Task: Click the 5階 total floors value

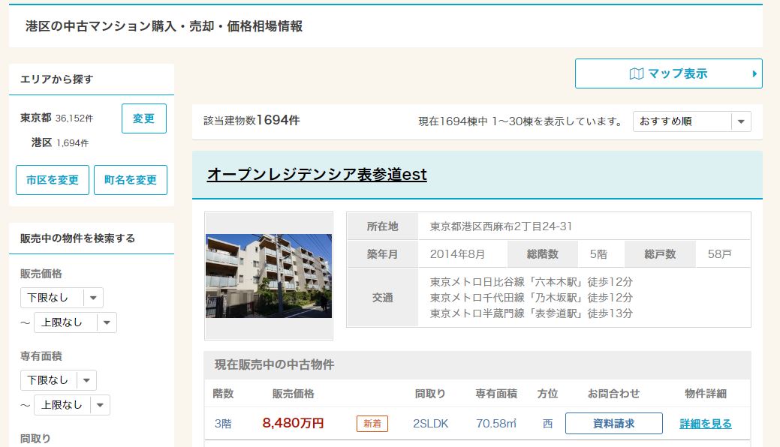Action: [598, 254]
